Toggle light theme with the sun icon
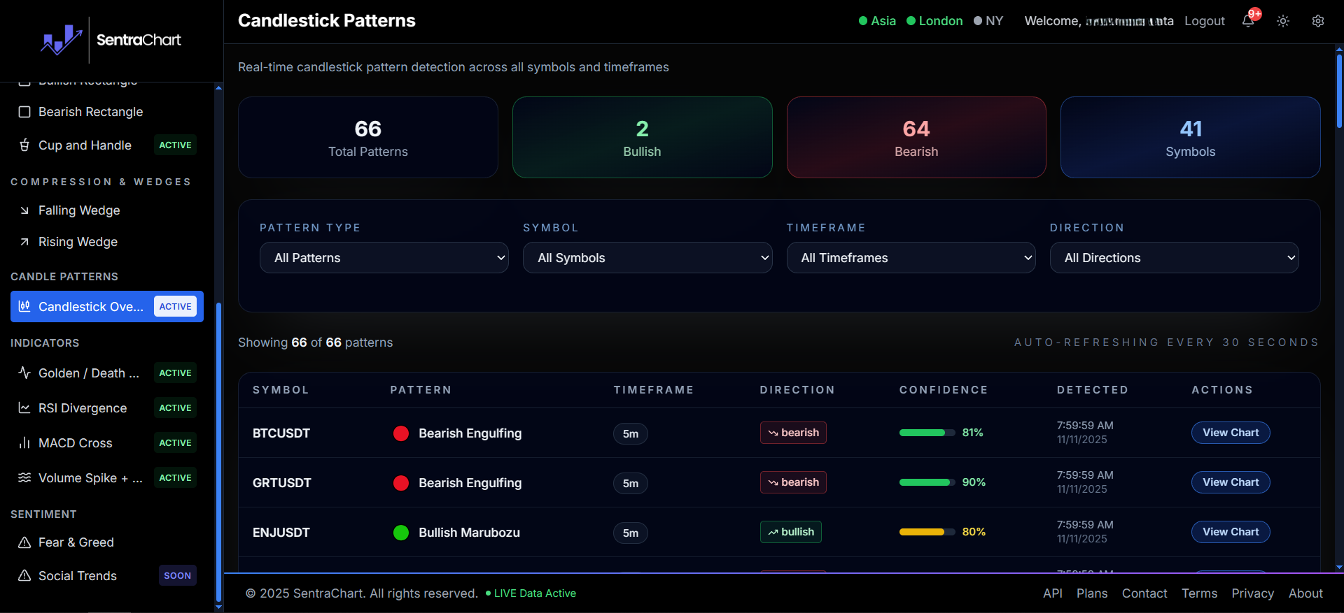The height and width of the screenshot is (613, 1344). click(1283, 21)
